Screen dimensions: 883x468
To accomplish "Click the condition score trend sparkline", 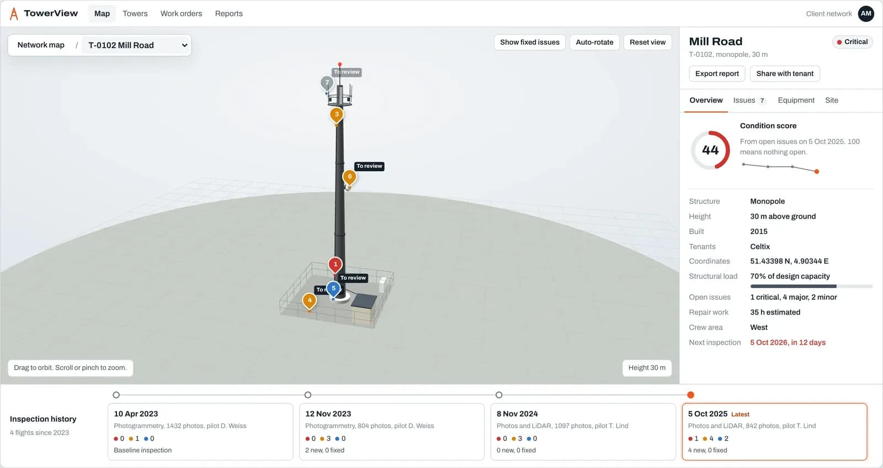I will 780,167.
